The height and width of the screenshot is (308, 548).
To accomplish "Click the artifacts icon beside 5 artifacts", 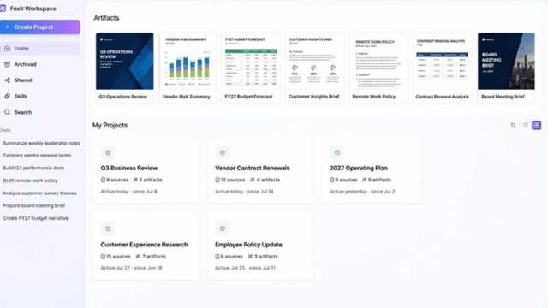I will coord(135,180).
